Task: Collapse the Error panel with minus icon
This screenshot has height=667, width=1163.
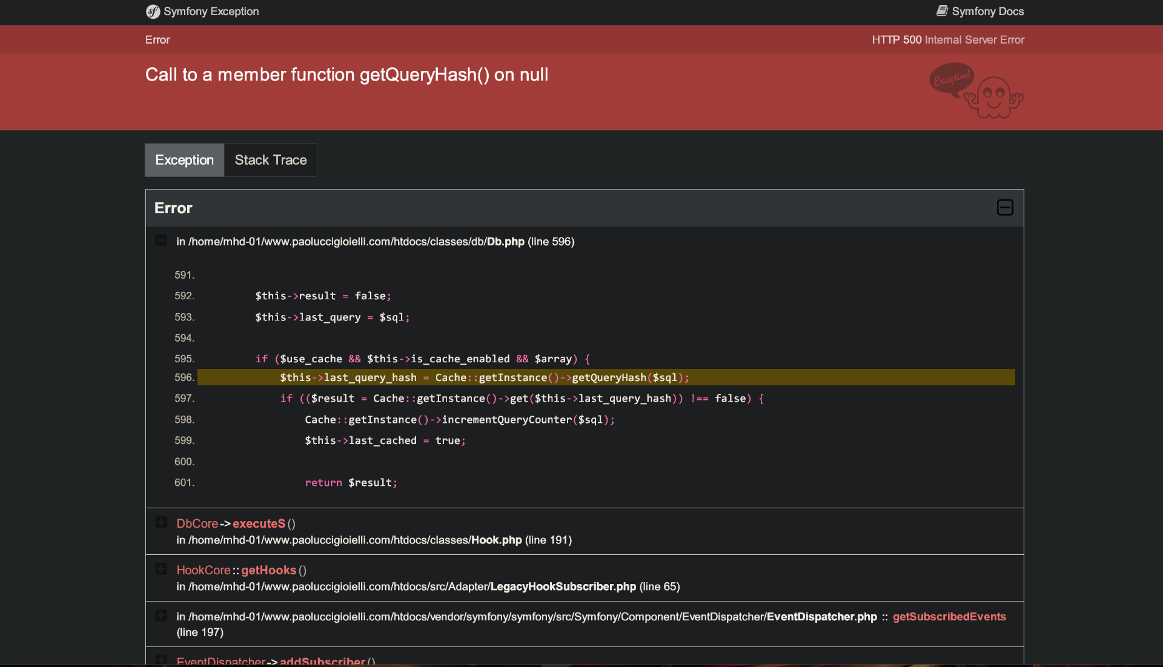Action: click(1005, 208)
